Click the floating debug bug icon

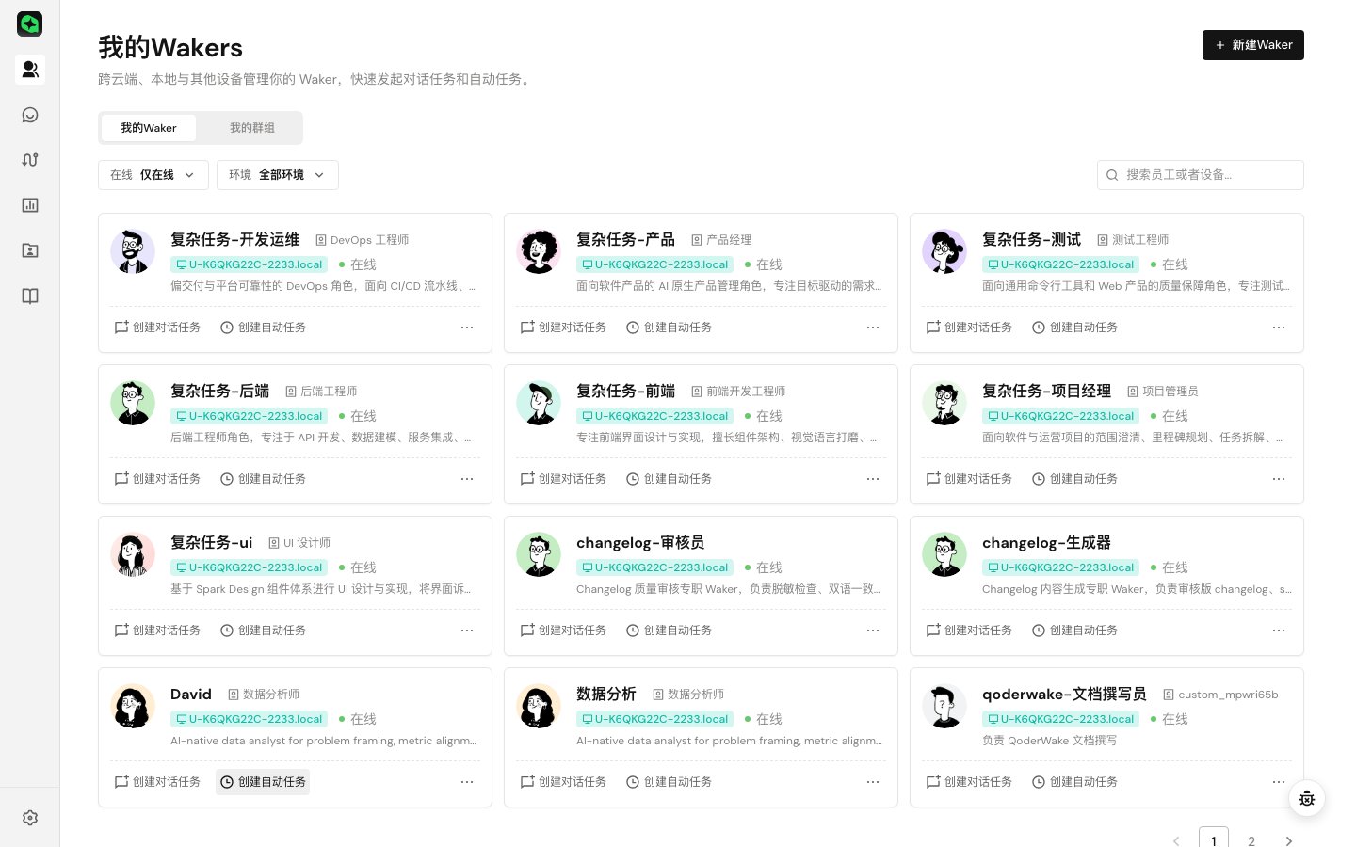click(x=1307, y=798)
